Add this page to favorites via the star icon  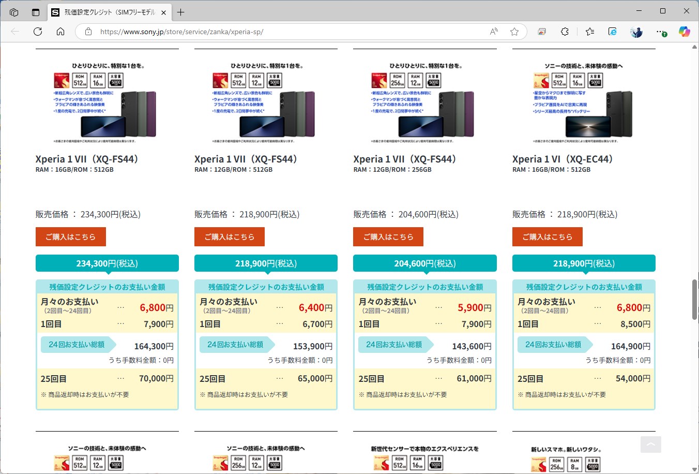tap(514, 32)
